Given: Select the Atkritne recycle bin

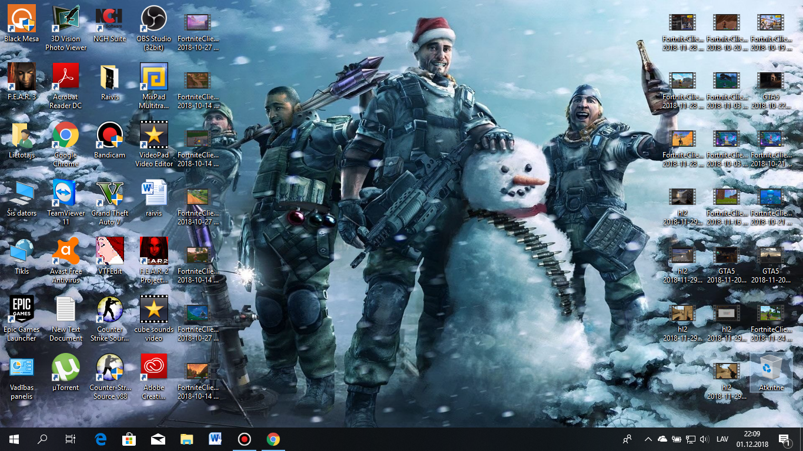Looking at the screenshot, I should click(771, 372).
